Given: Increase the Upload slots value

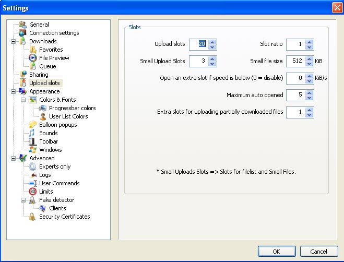Looking at the screenshot, I should click(x=212, y=42).
